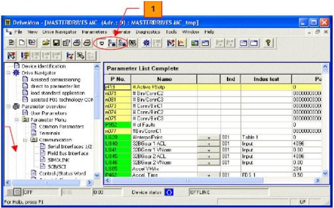Image resolution: width=334 pixels, height=208 pixels.
Task: Click the toolbar icon right after circled group
Action: 133,43
